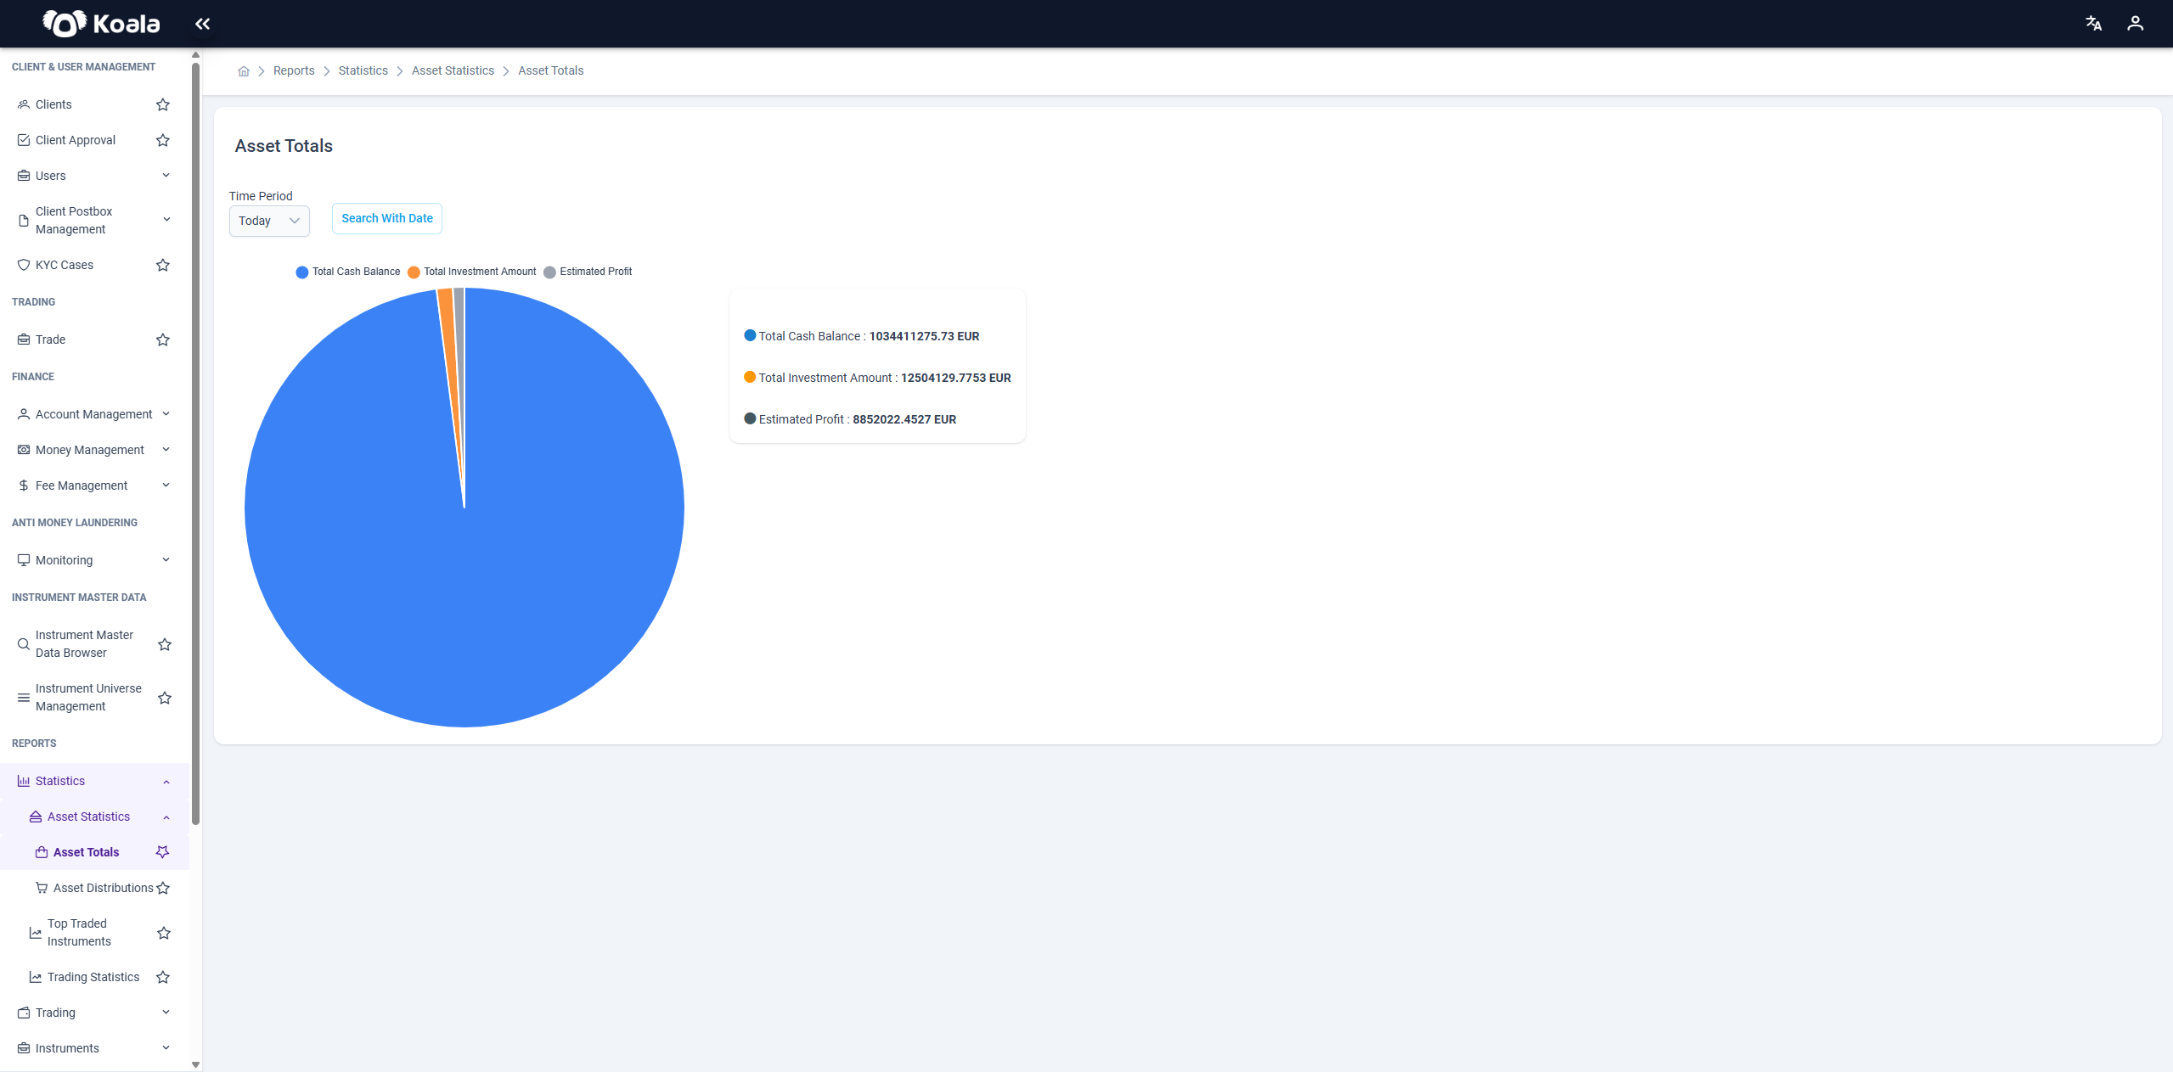Favorite the KYC Cases star
Viewport: 2173px width, 1072px height.
point(163,265)
